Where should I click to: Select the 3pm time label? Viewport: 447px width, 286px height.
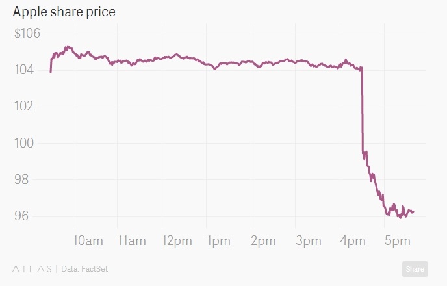coord(307,241)
